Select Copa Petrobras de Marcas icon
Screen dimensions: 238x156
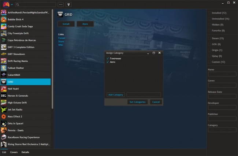4,40
